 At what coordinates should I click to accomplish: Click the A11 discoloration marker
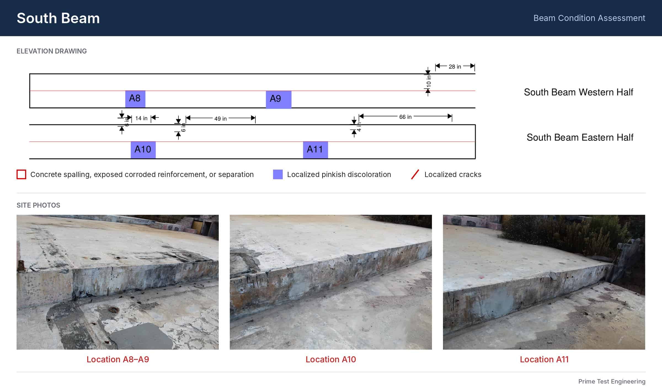pos(316,150)
